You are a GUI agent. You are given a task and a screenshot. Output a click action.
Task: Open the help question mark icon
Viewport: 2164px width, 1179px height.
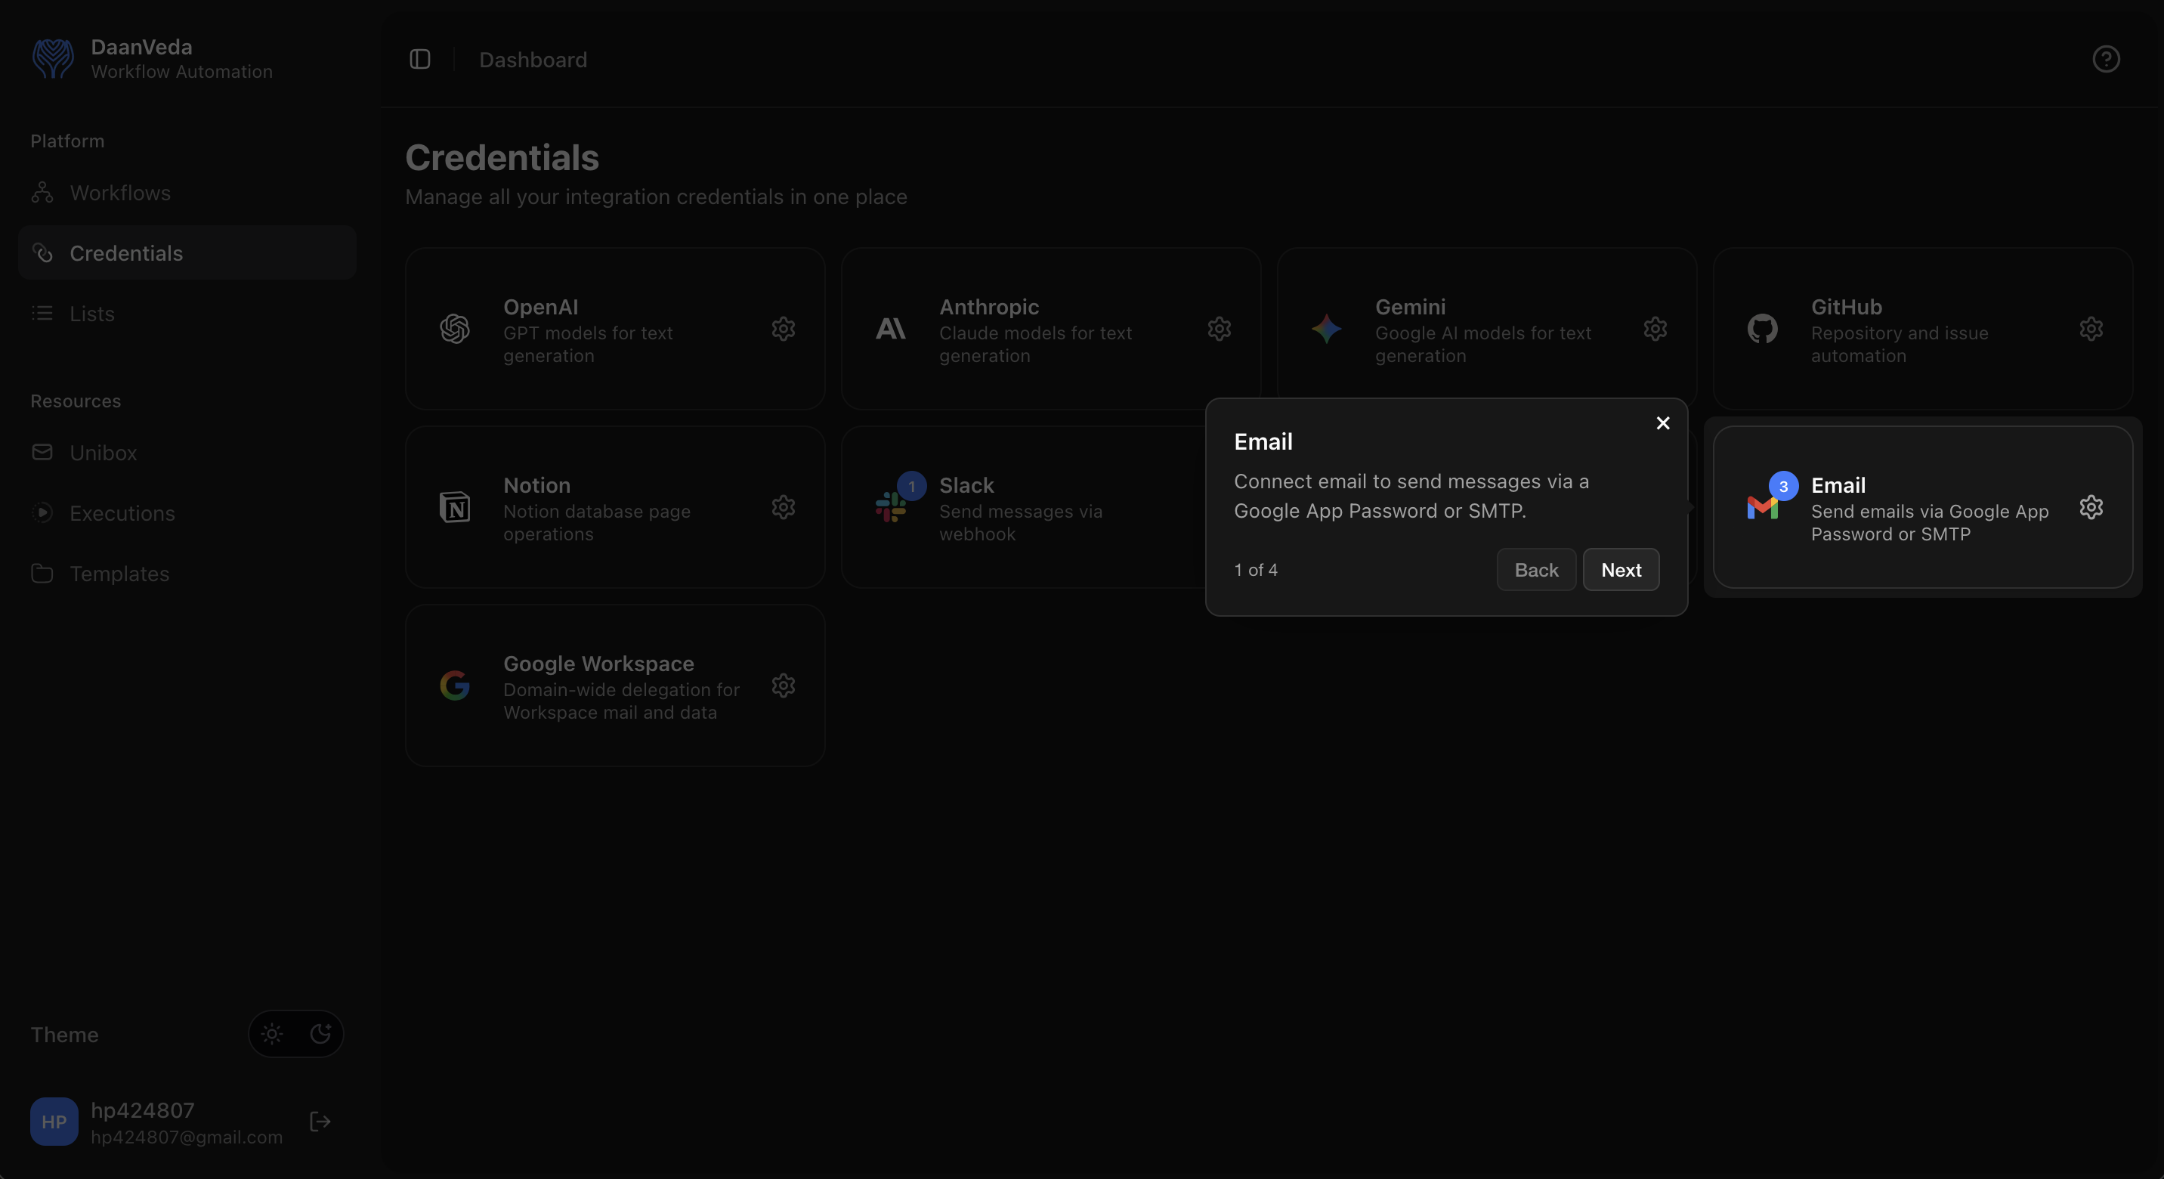2105,59
